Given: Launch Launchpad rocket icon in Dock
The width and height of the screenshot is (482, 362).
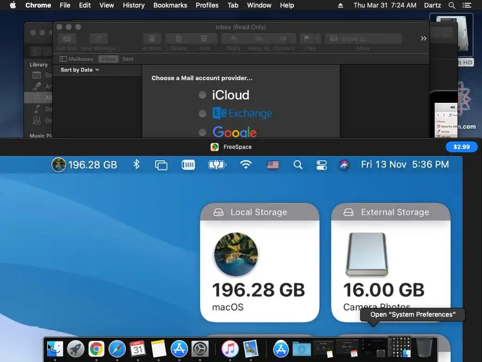Looking at the screenshot, I should coord(76,349).
